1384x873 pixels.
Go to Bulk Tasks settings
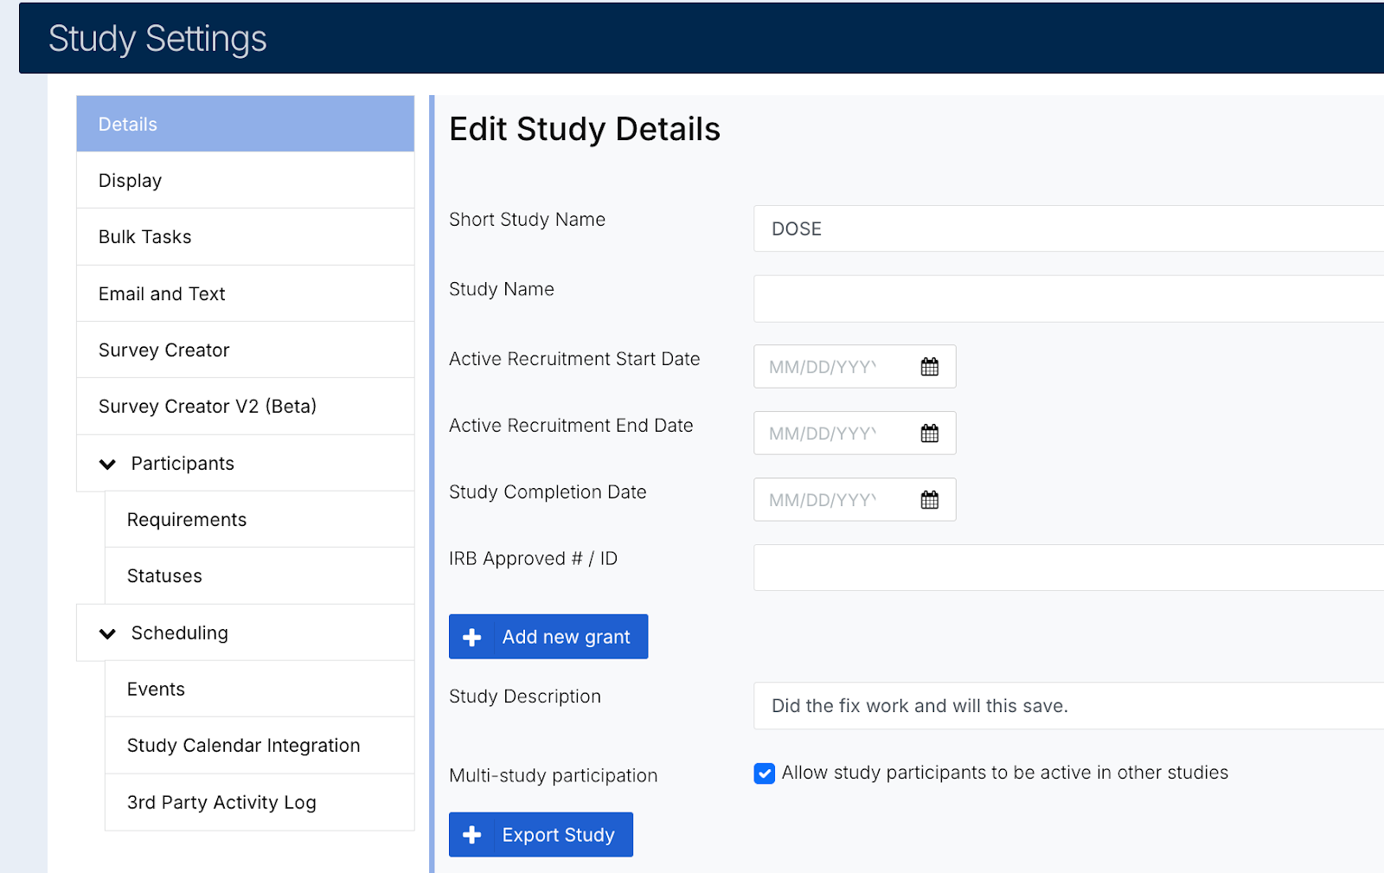[x=245, y=237]
